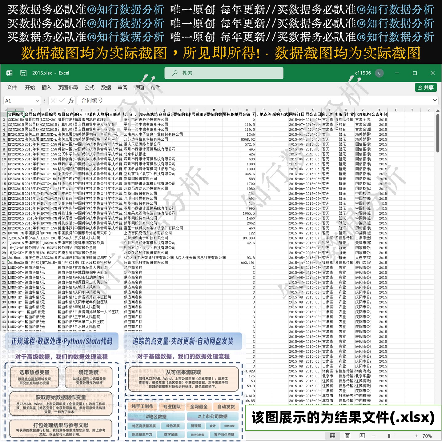Screen dimensions: 442x442
Task: Select the amount cell 345.6
Action: point(247,174)
